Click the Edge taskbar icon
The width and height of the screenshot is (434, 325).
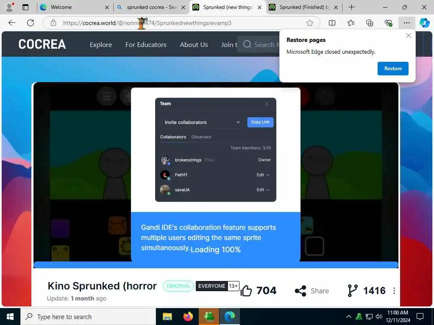[x=229, y=317]
